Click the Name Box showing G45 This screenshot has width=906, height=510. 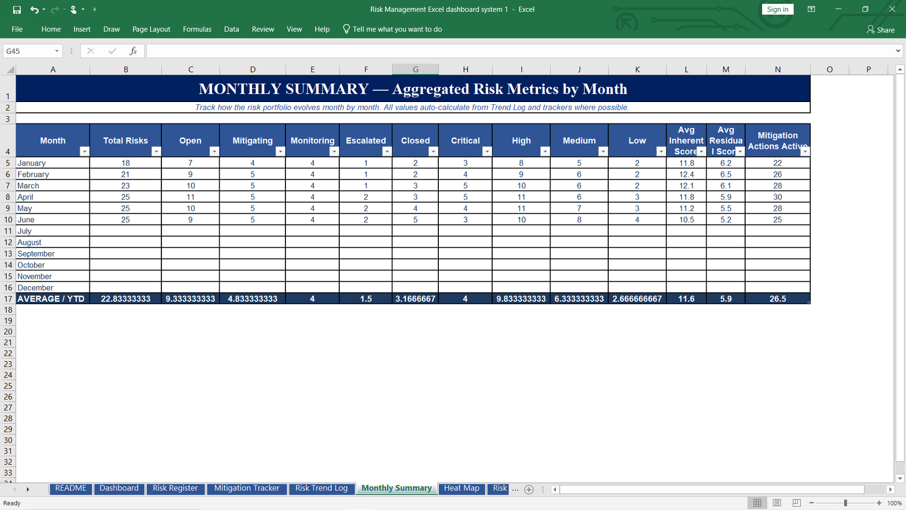coord(27,51)
